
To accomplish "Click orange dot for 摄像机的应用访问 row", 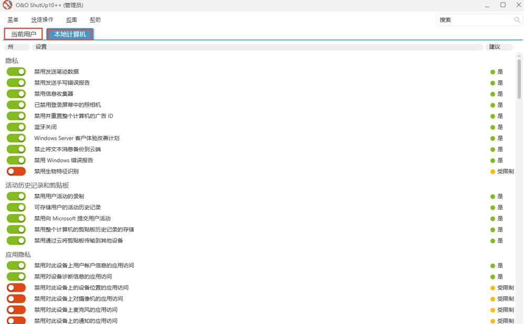I will [493, 299].
